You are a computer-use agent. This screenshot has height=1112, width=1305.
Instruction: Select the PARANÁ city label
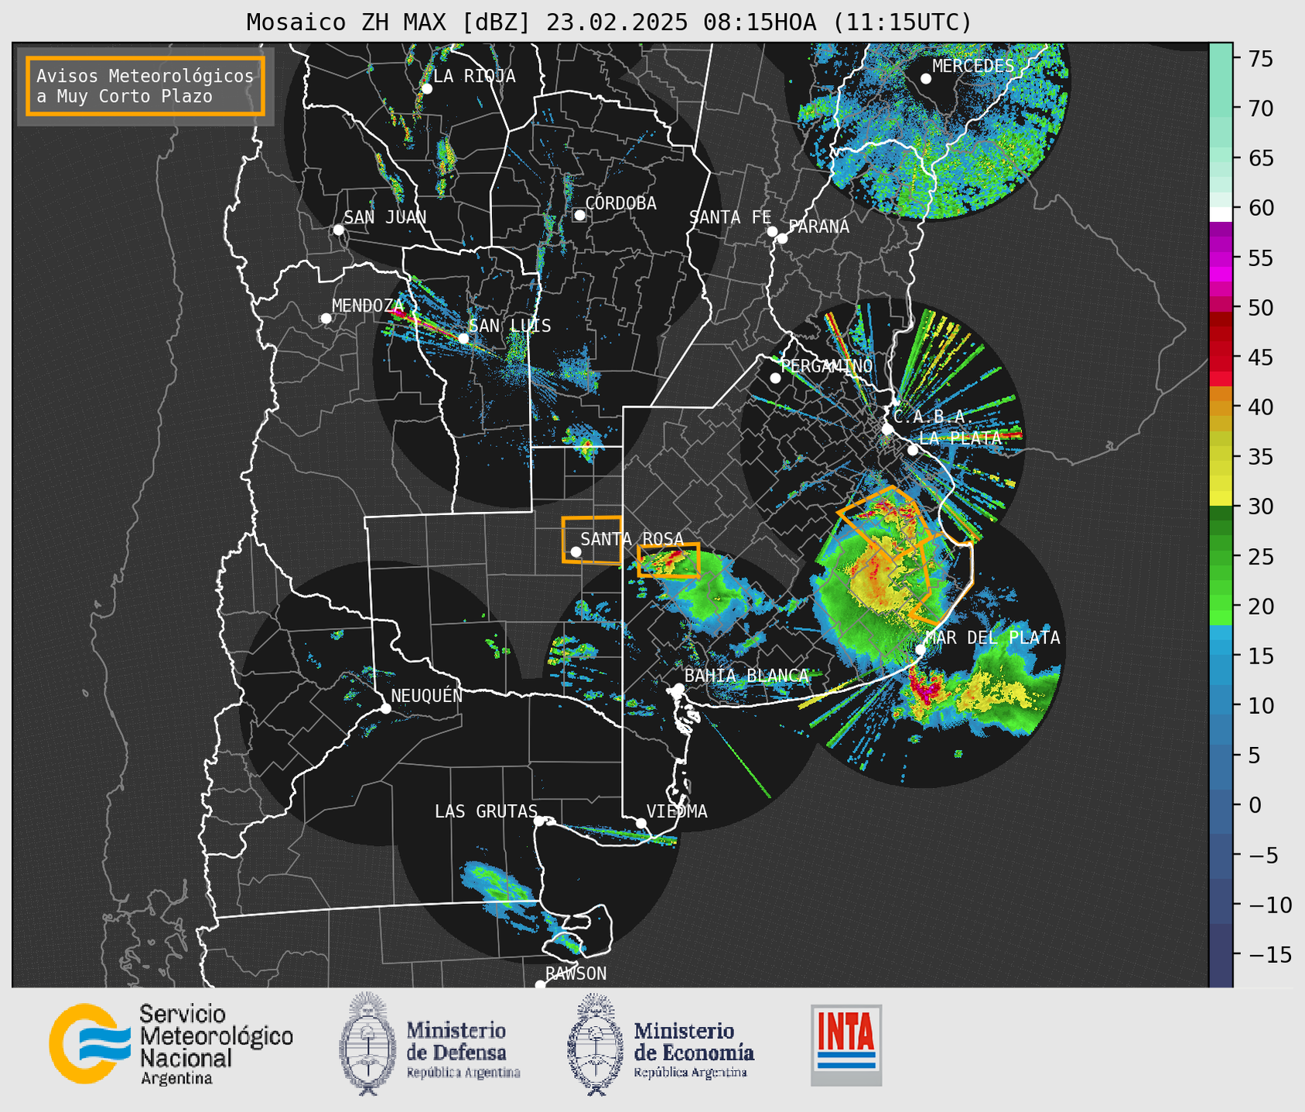tap(818, 227)
